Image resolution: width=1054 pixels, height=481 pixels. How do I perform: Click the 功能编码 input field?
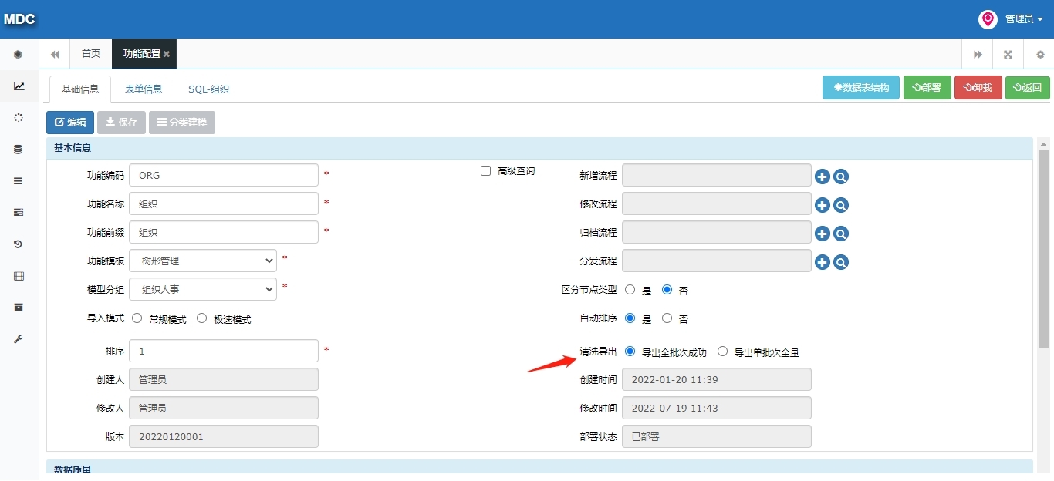224,175
